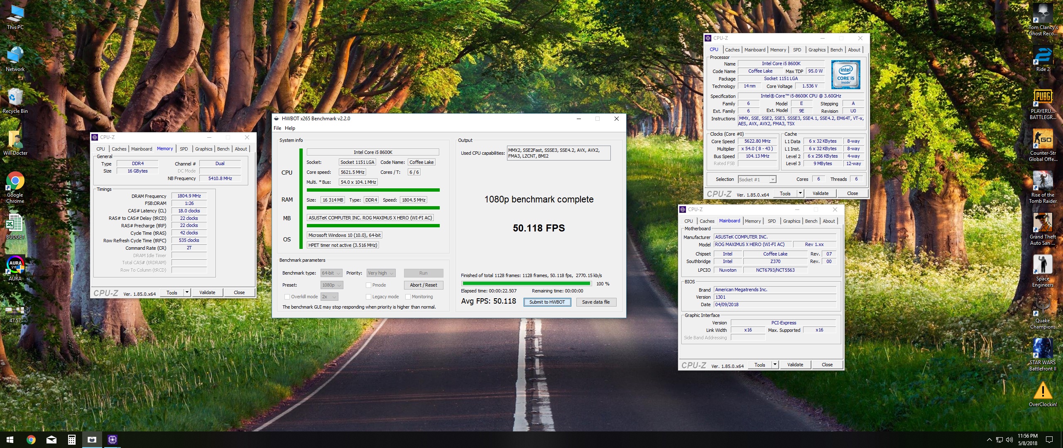Launch Counter-Strike Global Offensive shortcut
This screenshot has width=1063, height=448.
[1043, 146]
